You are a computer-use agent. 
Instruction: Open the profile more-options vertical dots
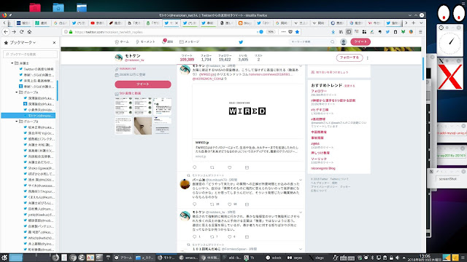pyautogui.click(x=367, y=58)
